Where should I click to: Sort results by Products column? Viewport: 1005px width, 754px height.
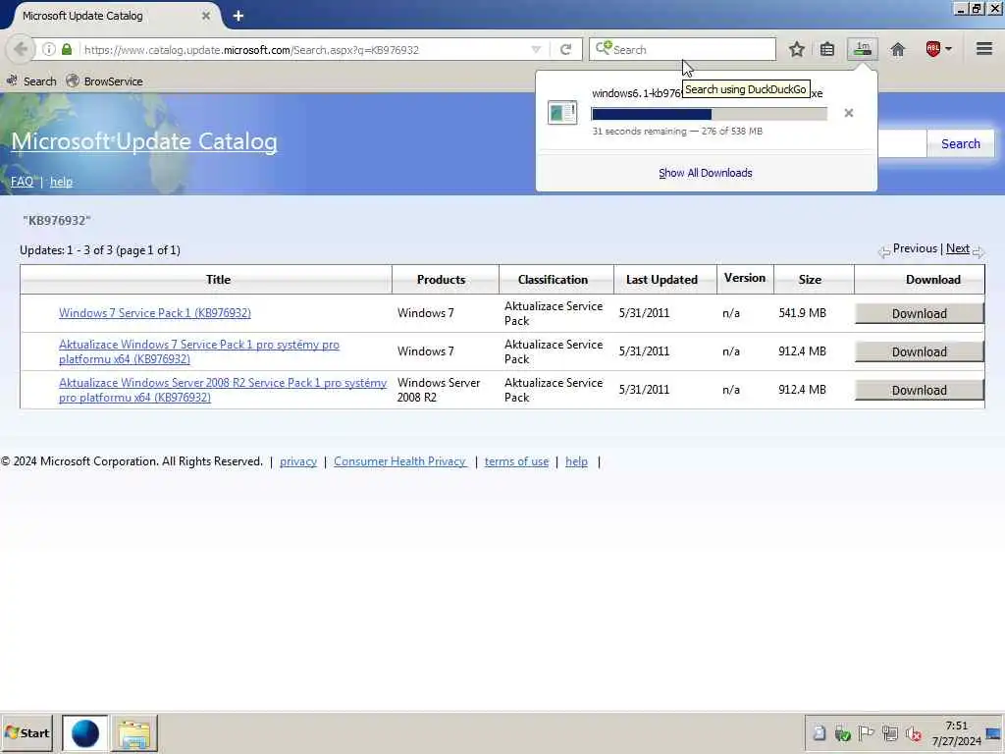click(441, 280)
